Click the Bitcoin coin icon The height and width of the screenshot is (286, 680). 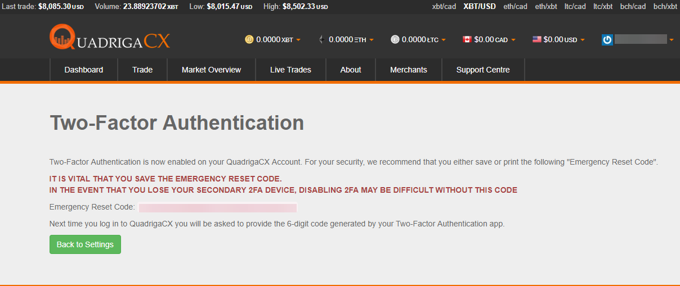249,39
